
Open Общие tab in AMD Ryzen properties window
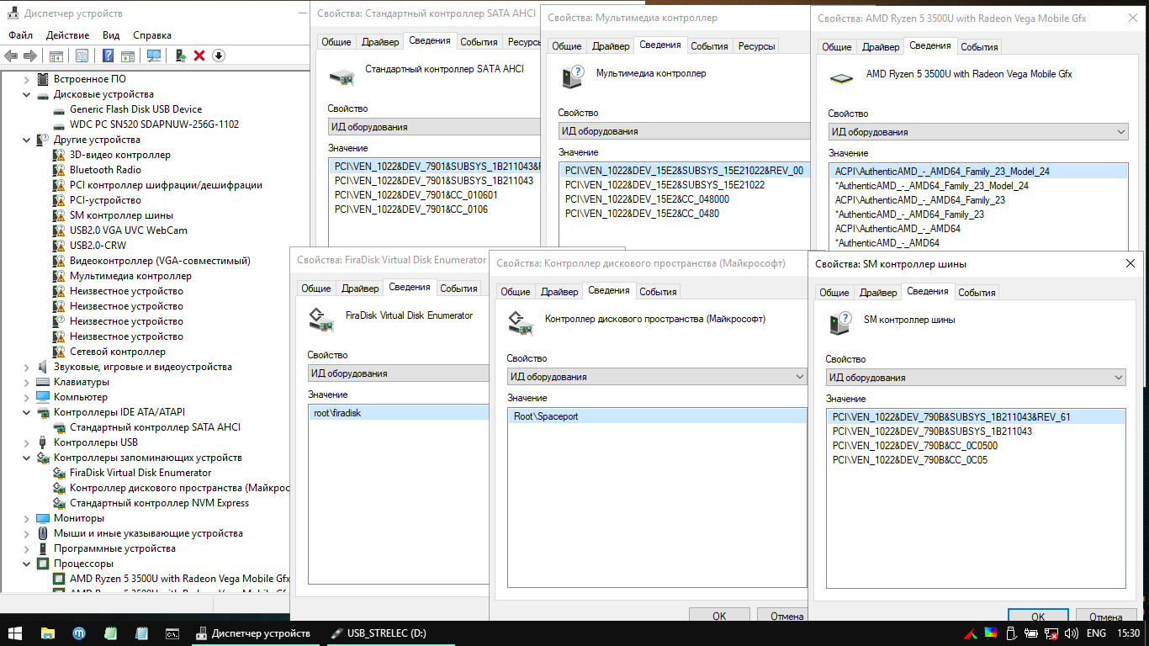tap(836, 47)
